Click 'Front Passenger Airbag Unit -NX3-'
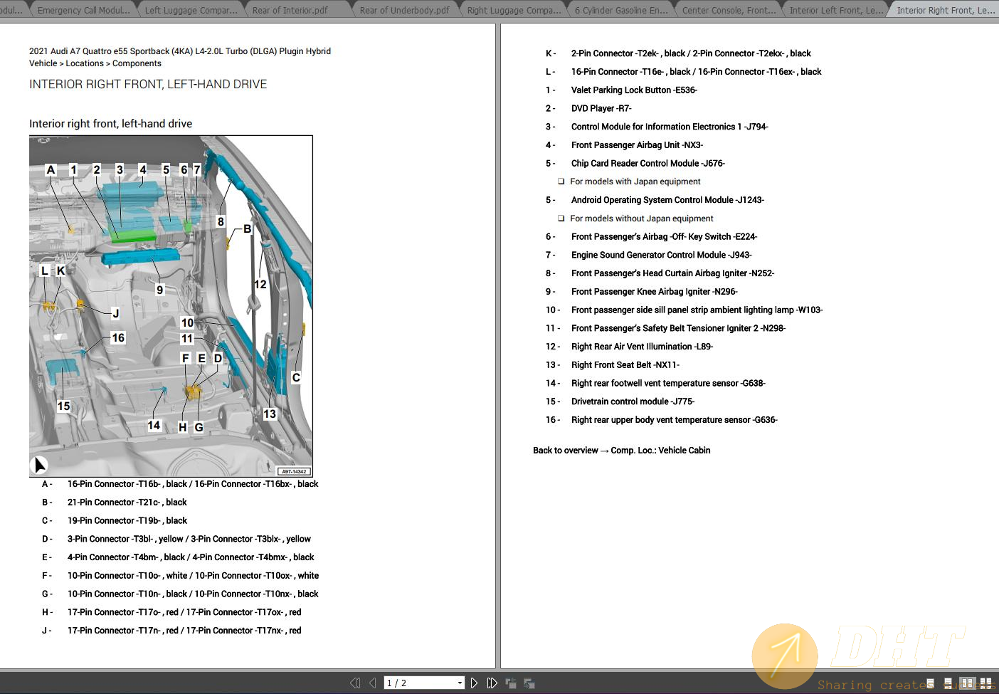The height and width of the screenshot is (694, 999). (x=637, y=145)
